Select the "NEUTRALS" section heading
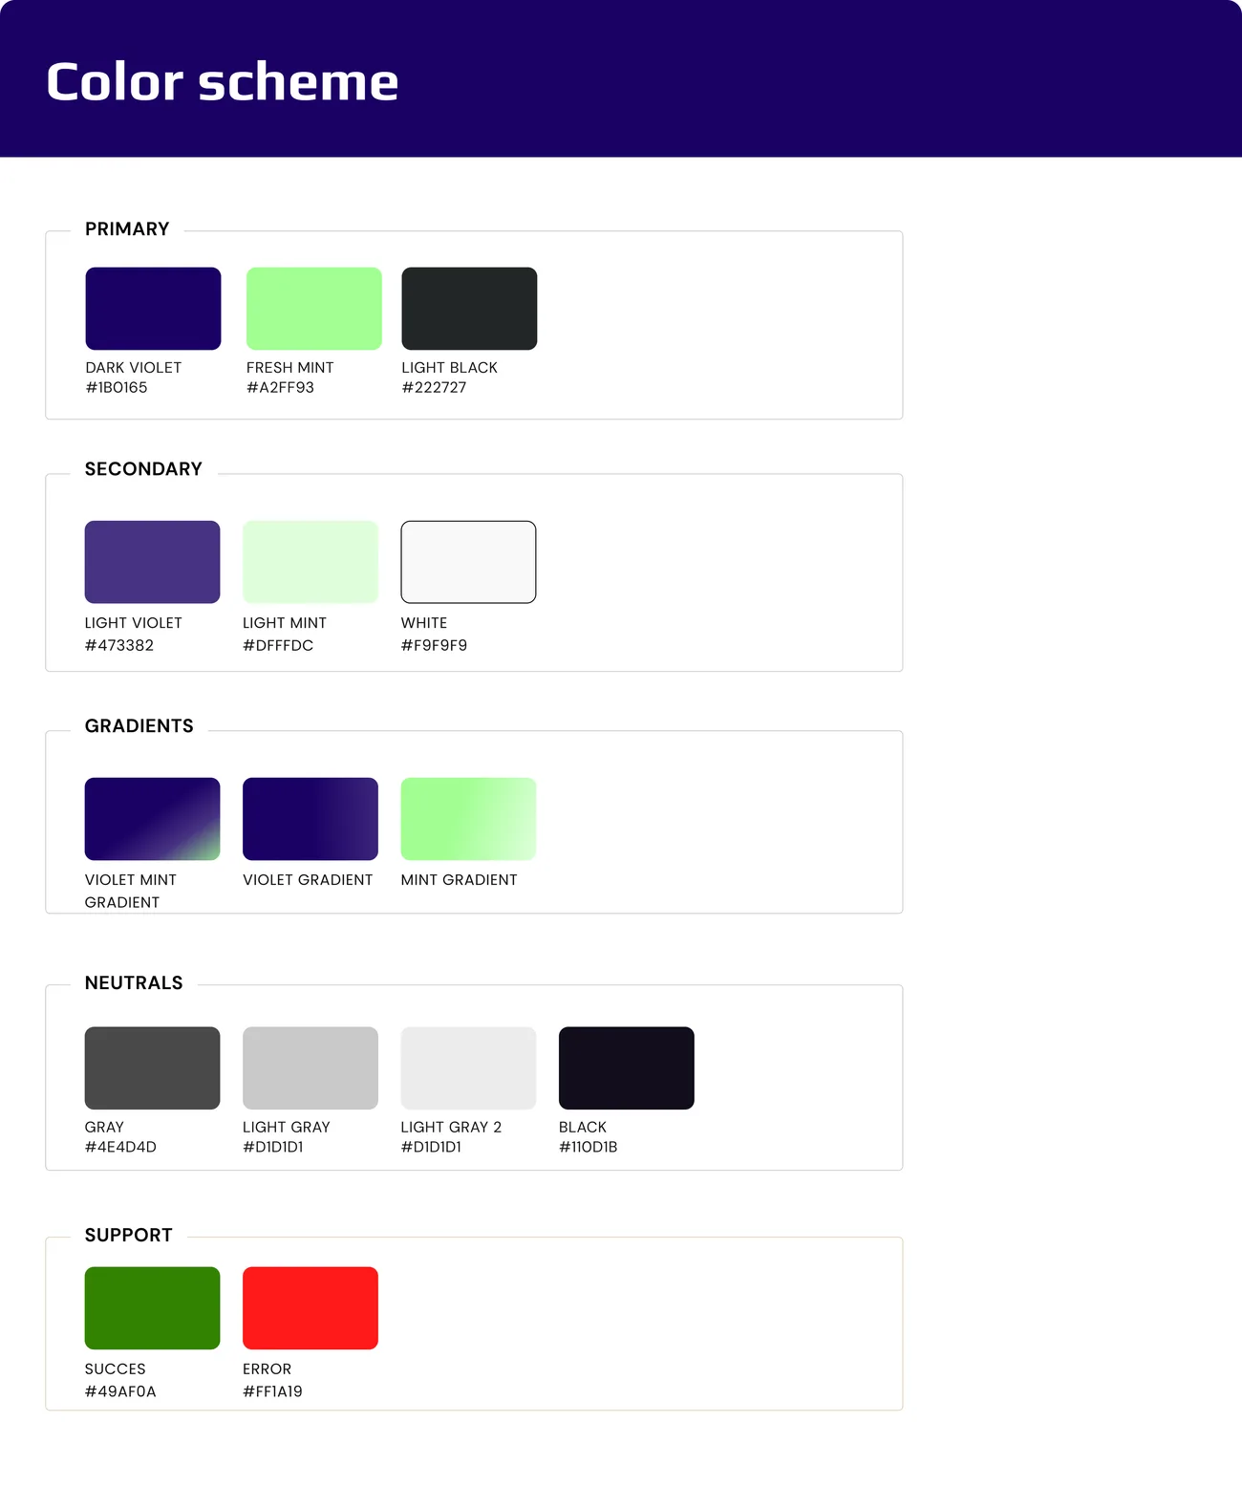The height and width of the screenshot is (1487, 1242). point(134,983)
